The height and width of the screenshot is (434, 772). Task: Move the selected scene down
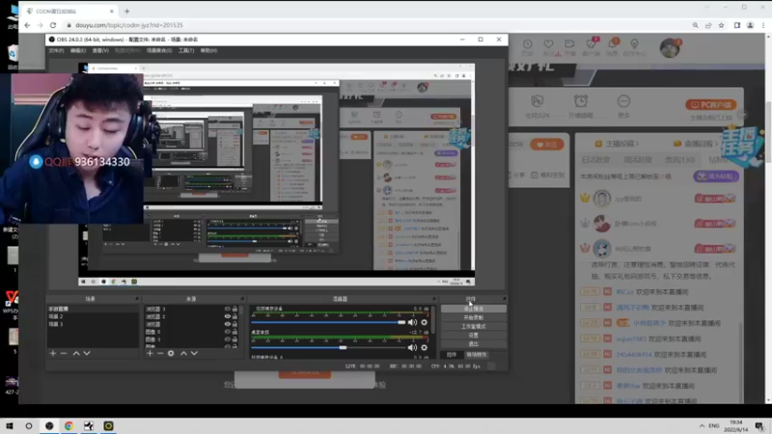point(87,353)
